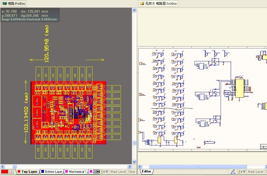267x176 pixels.
Task: Click the schematic filter funnel icon
Action: pyautogui.click(x=244, y=172)
